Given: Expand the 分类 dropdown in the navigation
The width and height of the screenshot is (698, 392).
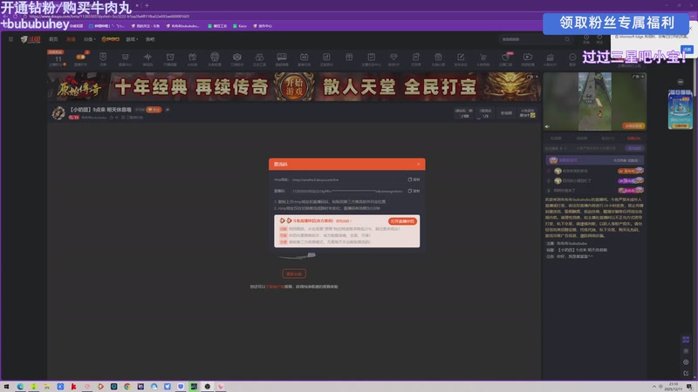Looking at the screenshot, I should click(x=90, y=39).
